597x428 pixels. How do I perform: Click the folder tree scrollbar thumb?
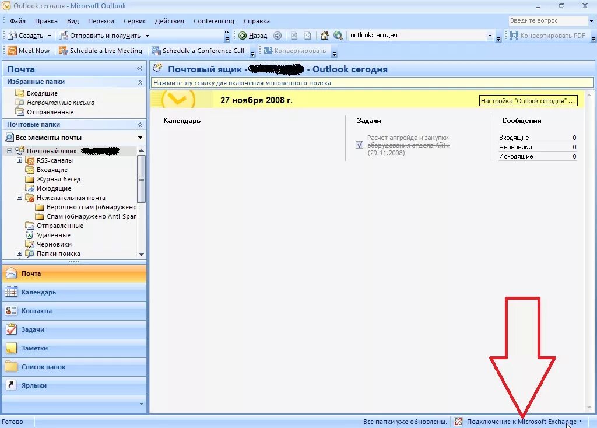[141, 178]
